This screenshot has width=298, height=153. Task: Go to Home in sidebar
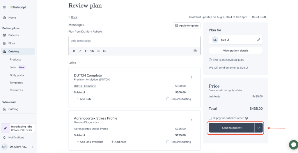(12, 17)
